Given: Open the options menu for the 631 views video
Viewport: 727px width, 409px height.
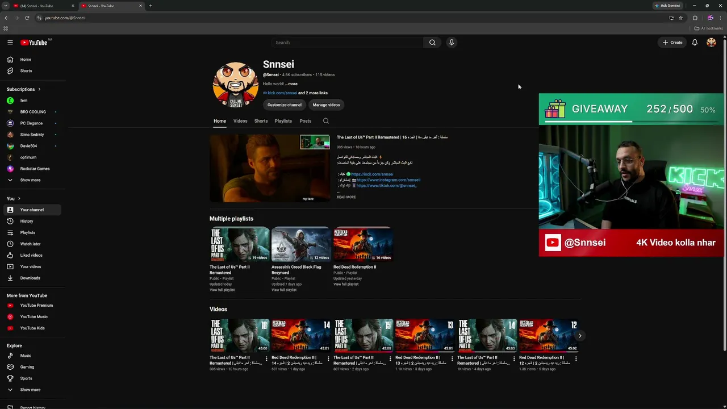Looking at the screenshot, I should (328, 358).
